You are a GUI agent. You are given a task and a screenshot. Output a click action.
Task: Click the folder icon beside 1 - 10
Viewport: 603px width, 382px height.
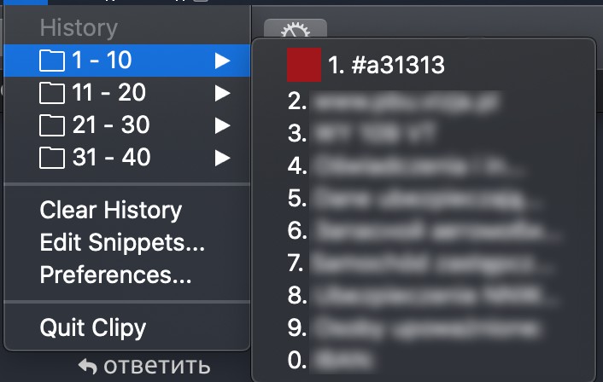(x=51, y=61)
